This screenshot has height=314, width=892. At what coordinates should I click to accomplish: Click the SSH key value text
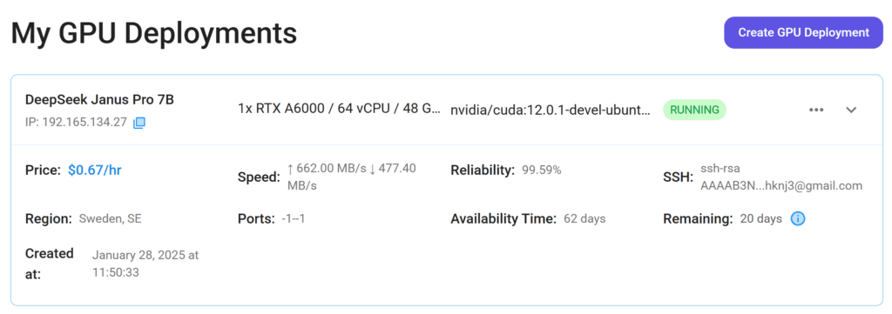point(781,177)
